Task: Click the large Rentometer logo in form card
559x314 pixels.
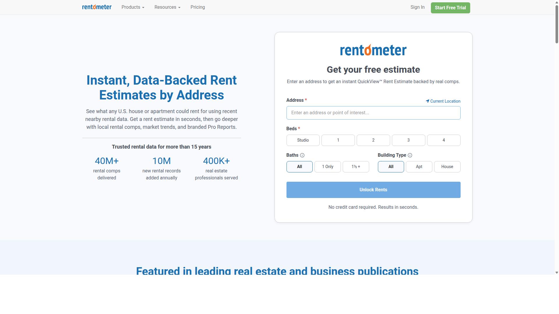Action: point(373,50)
